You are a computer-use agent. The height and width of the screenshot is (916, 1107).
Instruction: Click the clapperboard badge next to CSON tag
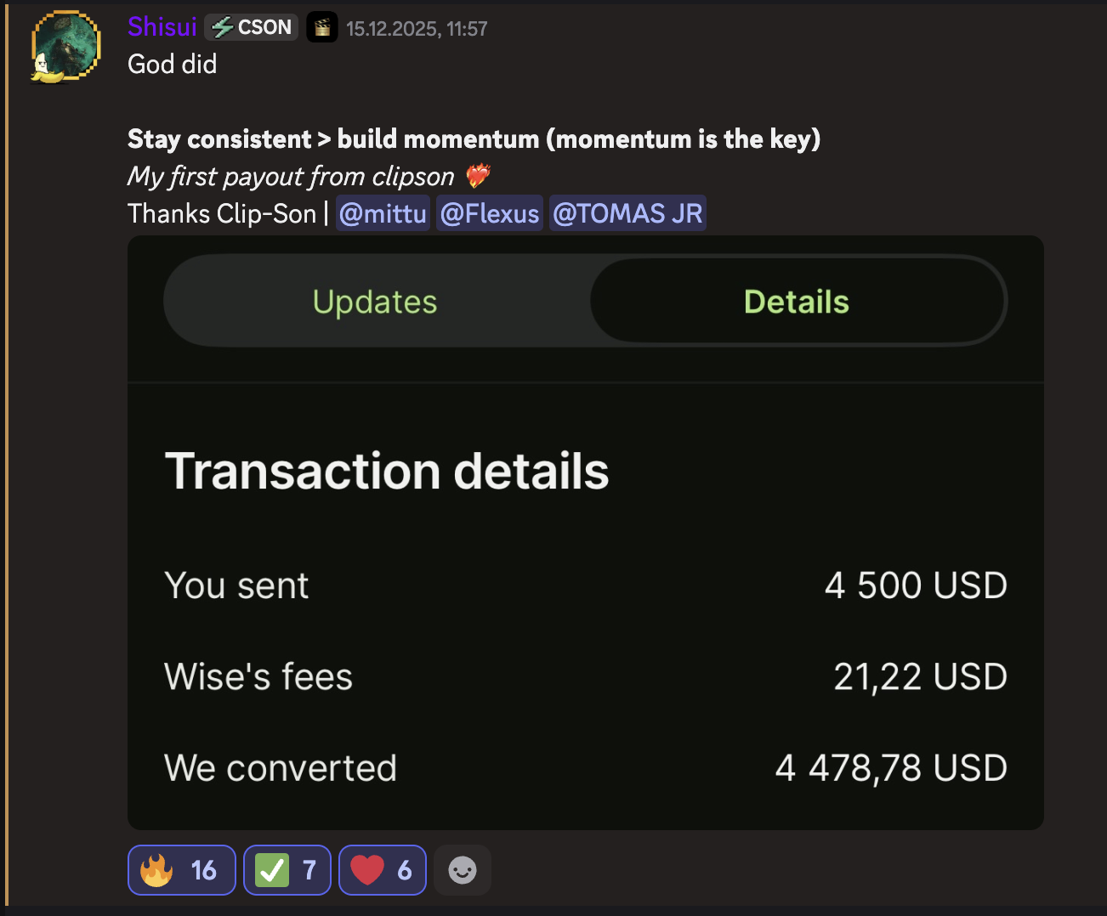(x=321, y=26)
